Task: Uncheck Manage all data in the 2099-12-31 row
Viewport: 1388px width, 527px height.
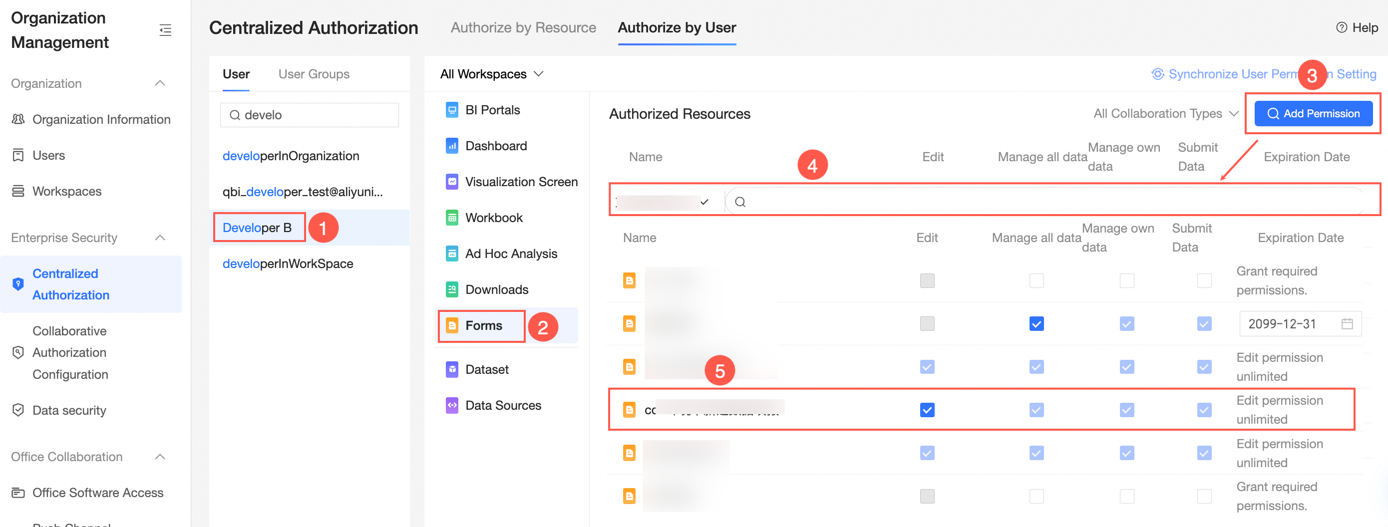Action: [1036, 323]
